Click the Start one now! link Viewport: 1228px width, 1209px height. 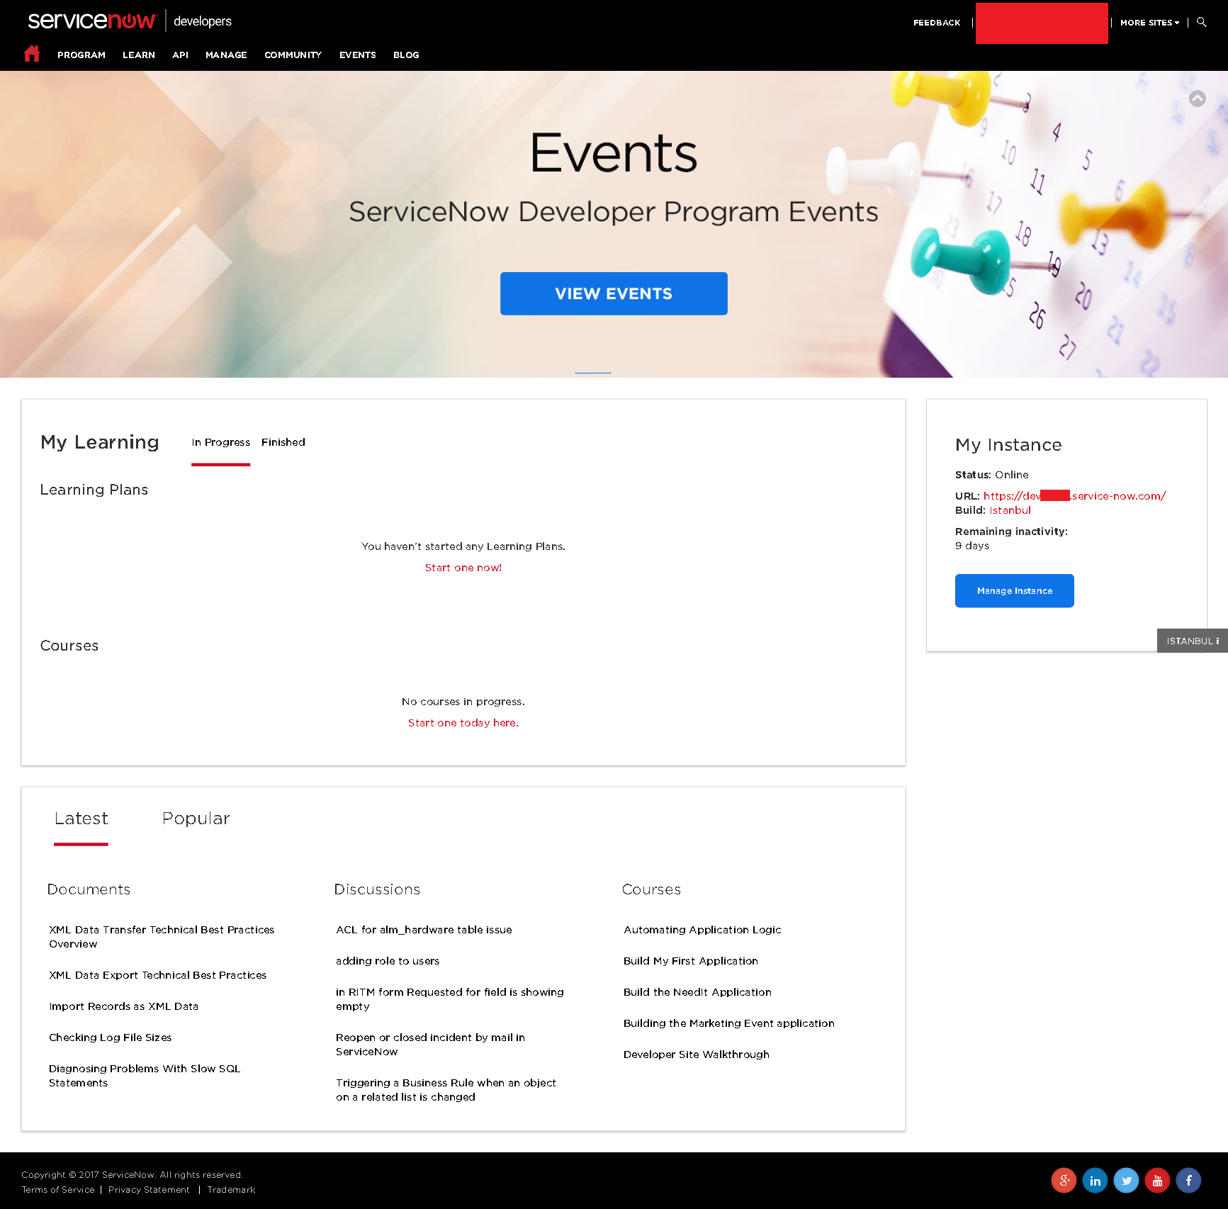point(463,567)
